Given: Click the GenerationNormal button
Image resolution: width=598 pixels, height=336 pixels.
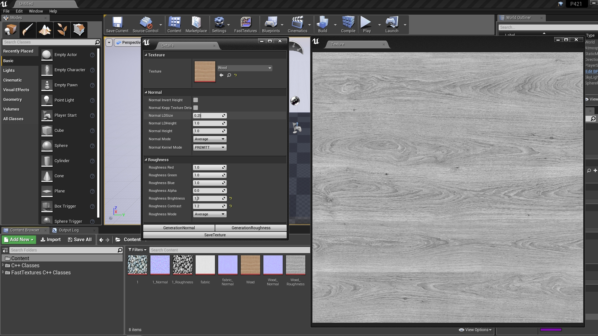Looking at the screenshot, I should click(x=179, y=228).
